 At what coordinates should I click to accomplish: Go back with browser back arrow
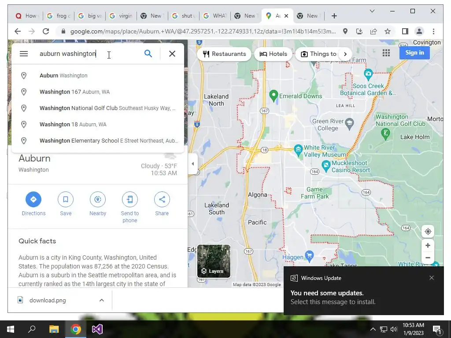[18, 31]
